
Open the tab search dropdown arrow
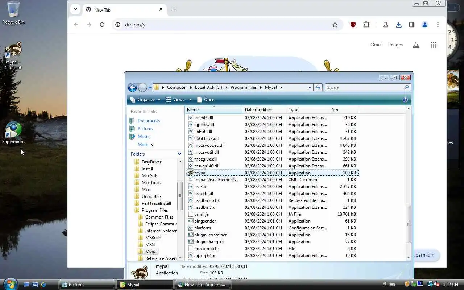click(75, 9)
